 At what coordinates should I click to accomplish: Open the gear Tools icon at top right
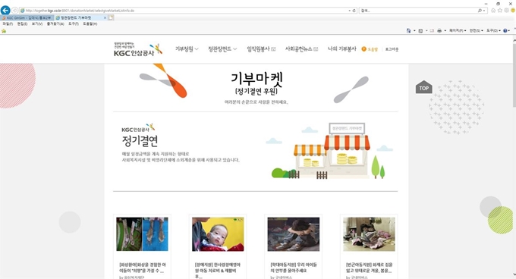click(x=506, y=11)
